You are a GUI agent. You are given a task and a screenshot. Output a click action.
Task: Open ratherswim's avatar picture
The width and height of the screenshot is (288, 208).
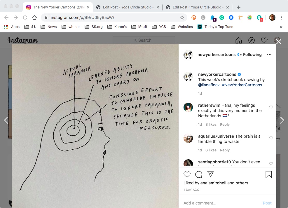tap(188, 107)
